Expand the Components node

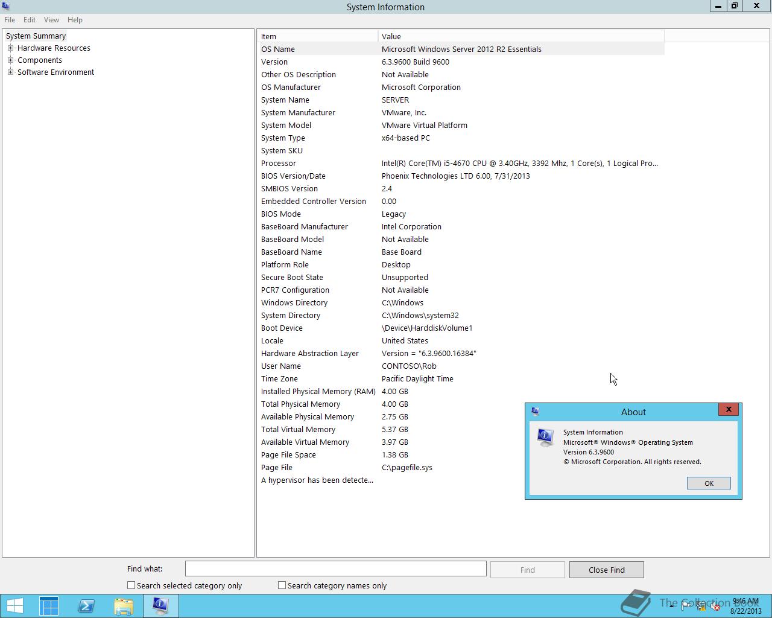tap(10, 60)
